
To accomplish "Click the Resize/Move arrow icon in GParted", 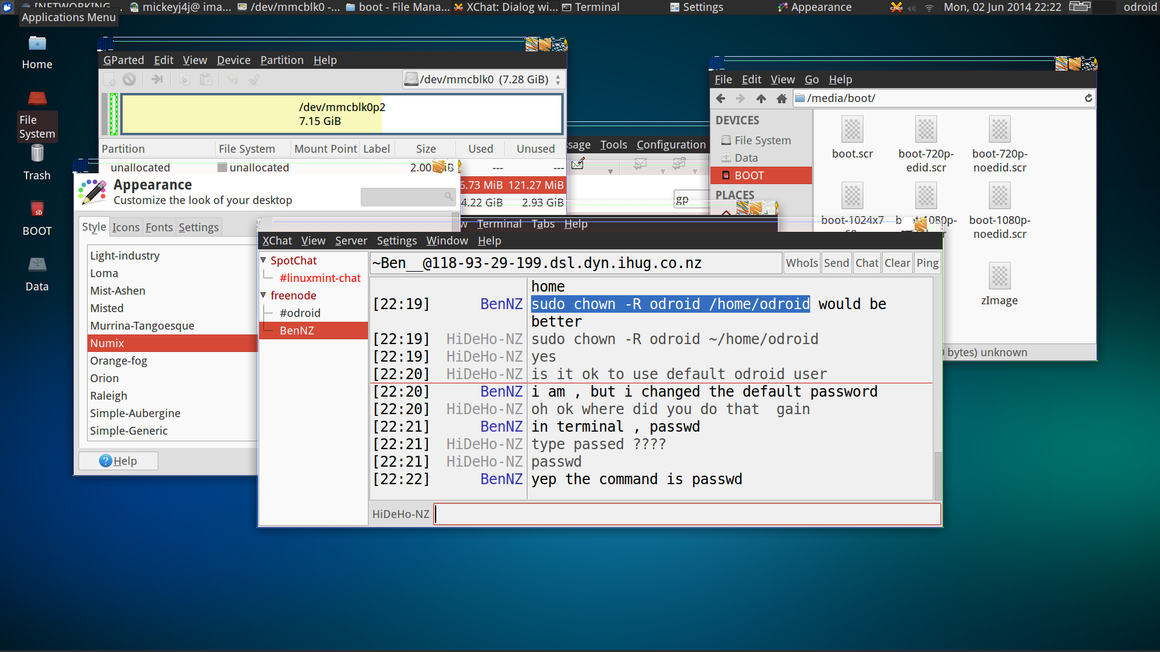I will tap(157, 79).
